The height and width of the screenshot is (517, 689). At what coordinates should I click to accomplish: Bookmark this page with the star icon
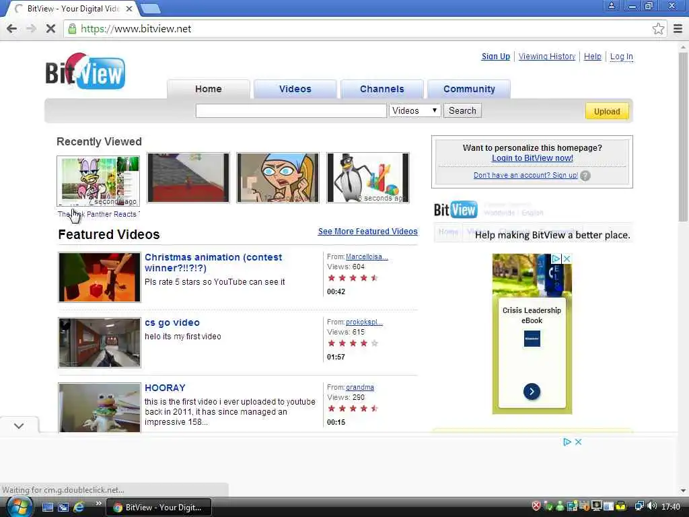coord(658,29)
